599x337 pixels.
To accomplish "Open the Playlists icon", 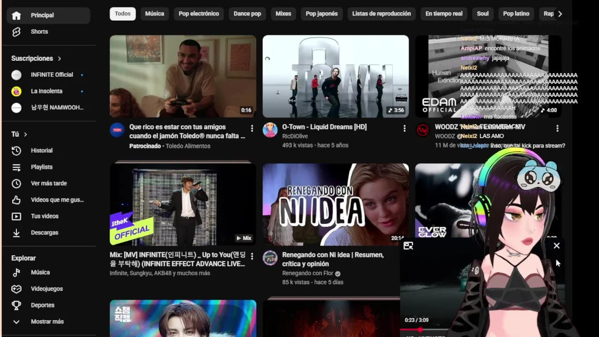I will click(16, 167).
